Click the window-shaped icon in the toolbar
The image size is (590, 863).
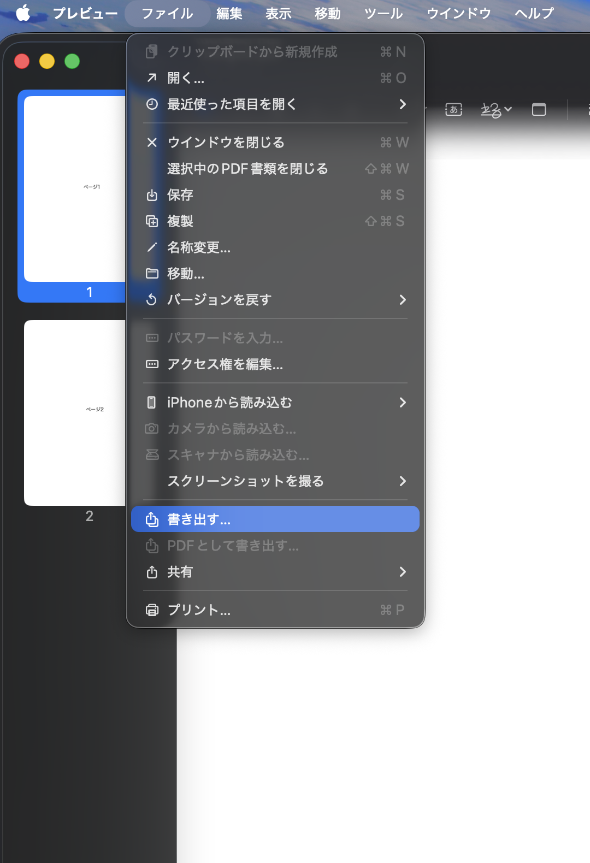[539, 110]
